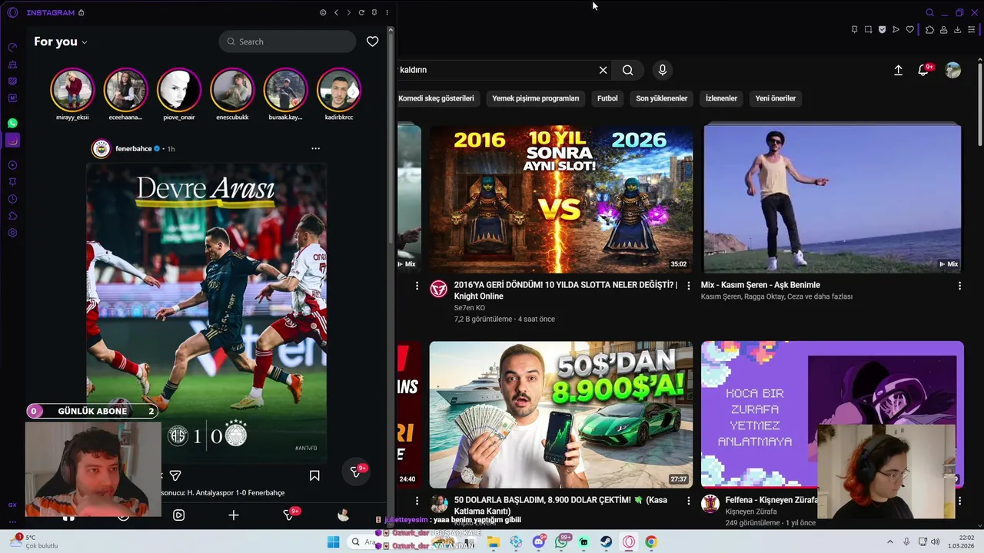Open YouTube account avatar menu
The image size is (984, 553).
(x=952, y=70)
